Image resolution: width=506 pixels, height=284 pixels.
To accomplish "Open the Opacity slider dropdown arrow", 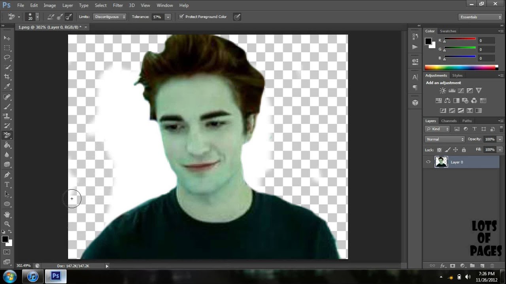I will pos(500,139).
